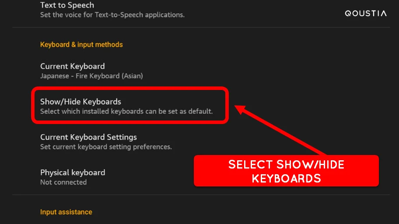Click 'Select which installed keyboards' description text
The width and height of the screenshot is (399, 224).
pos(126,111)
